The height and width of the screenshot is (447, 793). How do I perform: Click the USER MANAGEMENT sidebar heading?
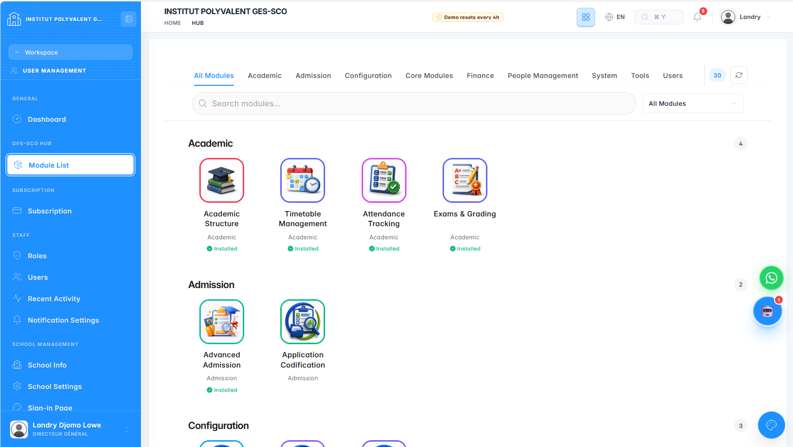[x=55, y=71]
